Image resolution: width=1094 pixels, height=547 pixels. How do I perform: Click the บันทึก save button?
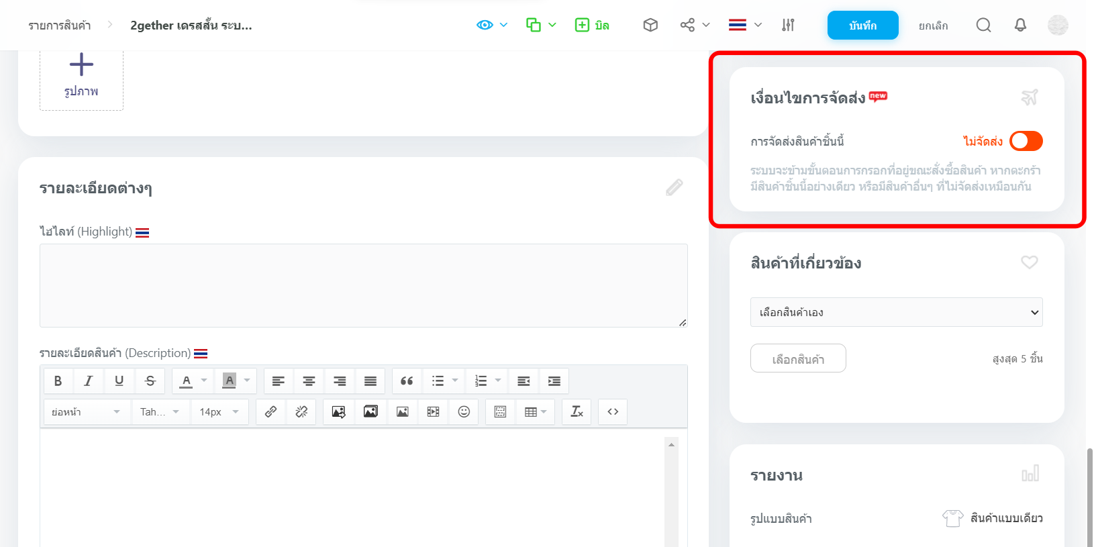tap(863, 26)
